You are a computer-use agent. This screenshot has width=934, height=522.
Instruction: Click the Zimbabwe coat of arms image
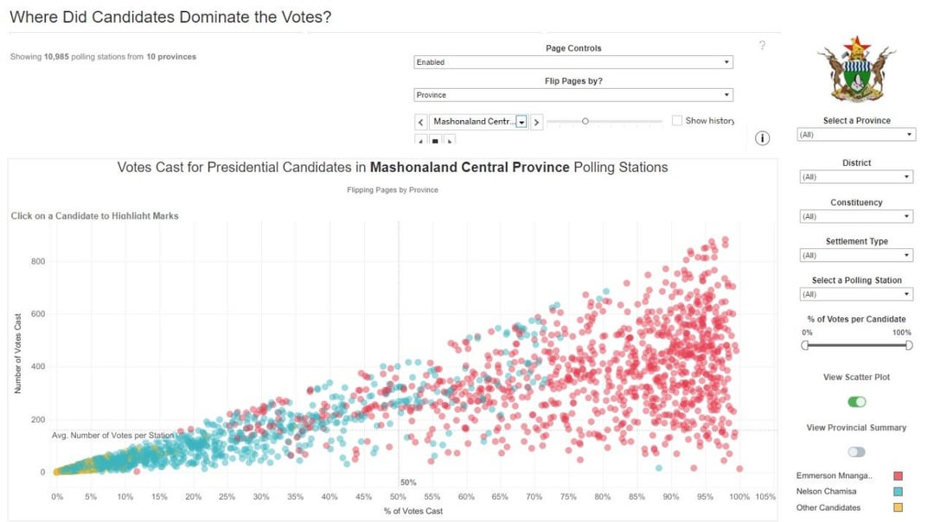856,70
